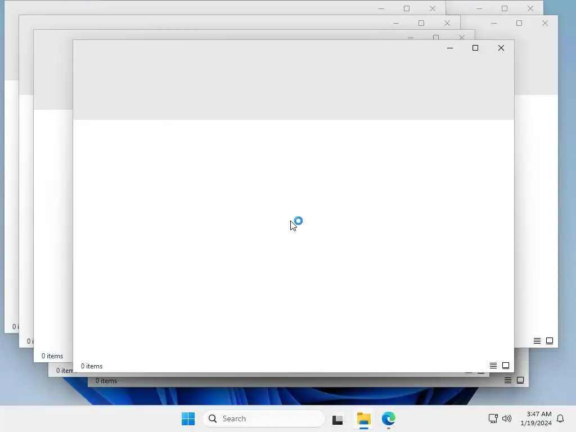Open the Windows Start menu
Viewport: 576px width, 432px height.
pyautogui.click(x=188, y=418)
